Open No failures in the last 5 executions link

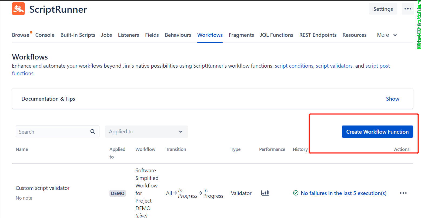tap(343, 193)
